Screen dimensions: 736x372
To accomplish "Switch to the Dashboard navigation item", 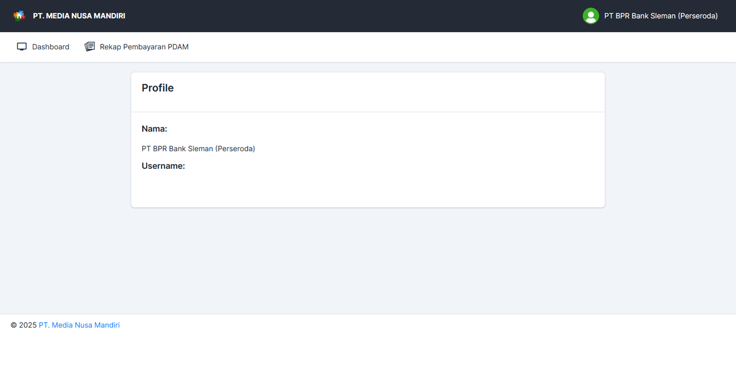I will coord(51,46).
